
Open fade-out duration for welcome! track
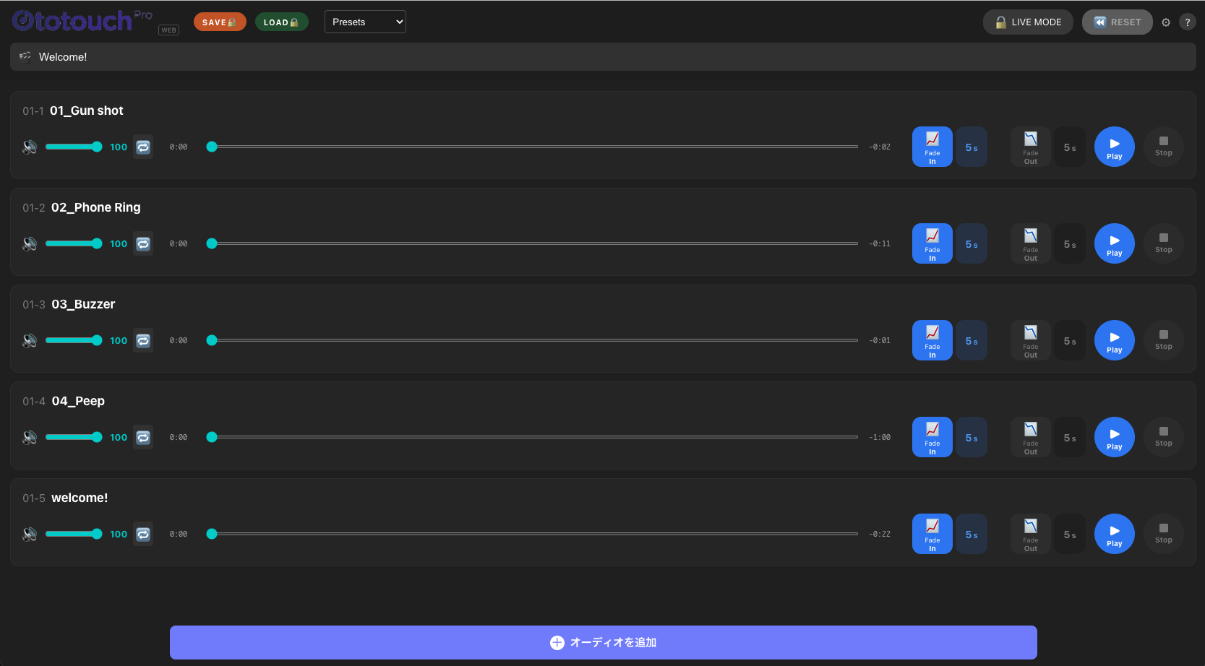[x=1070, y=534]
